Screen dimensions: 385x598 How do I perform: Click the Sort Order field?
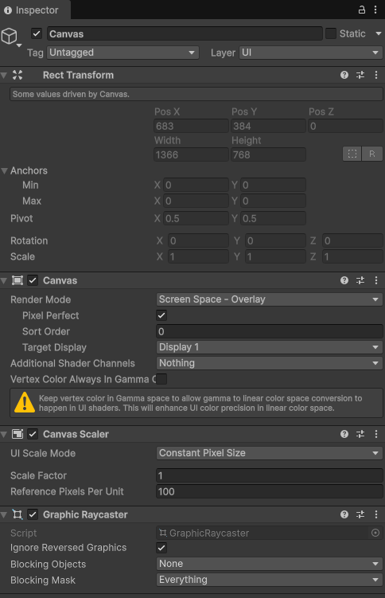tap(269, 331)
